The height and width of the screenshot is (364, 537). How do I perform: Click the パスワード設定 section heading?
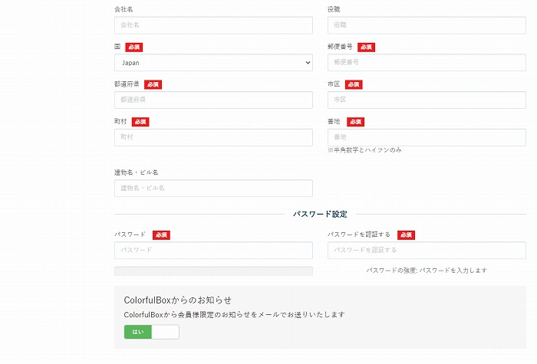pyautogui.click(x=320, y=215)
